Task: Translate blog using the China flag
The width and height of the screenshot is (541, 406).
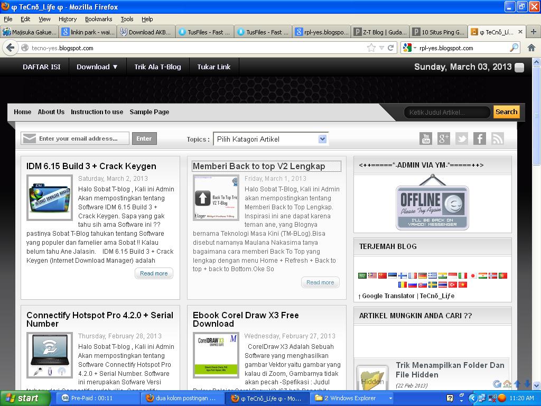Action: click(x=383, y=275)
